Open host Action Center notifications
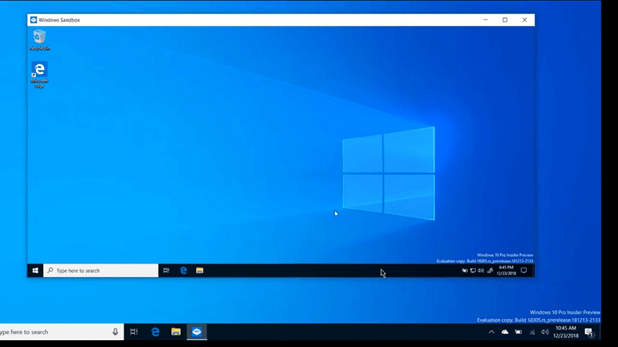 [x=589, y=333]
